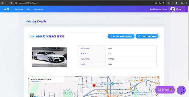Reload the page with refresh icon
The image size is (189, 97).
click(11, 3)
